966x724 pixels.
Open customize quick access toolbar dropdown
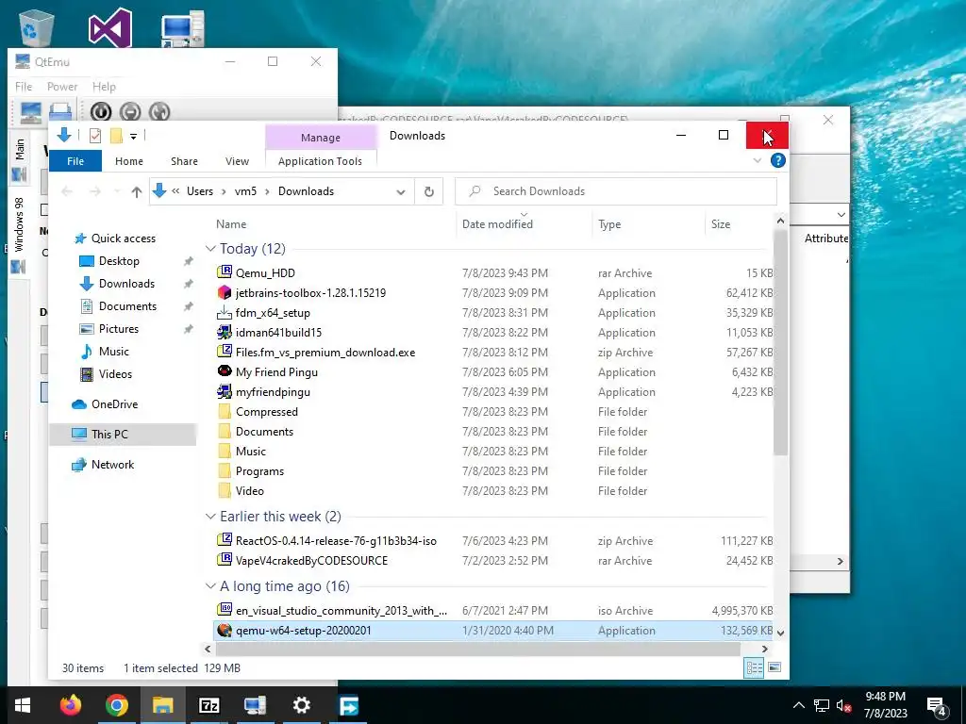pyautogui.click(x=133, y=136)
